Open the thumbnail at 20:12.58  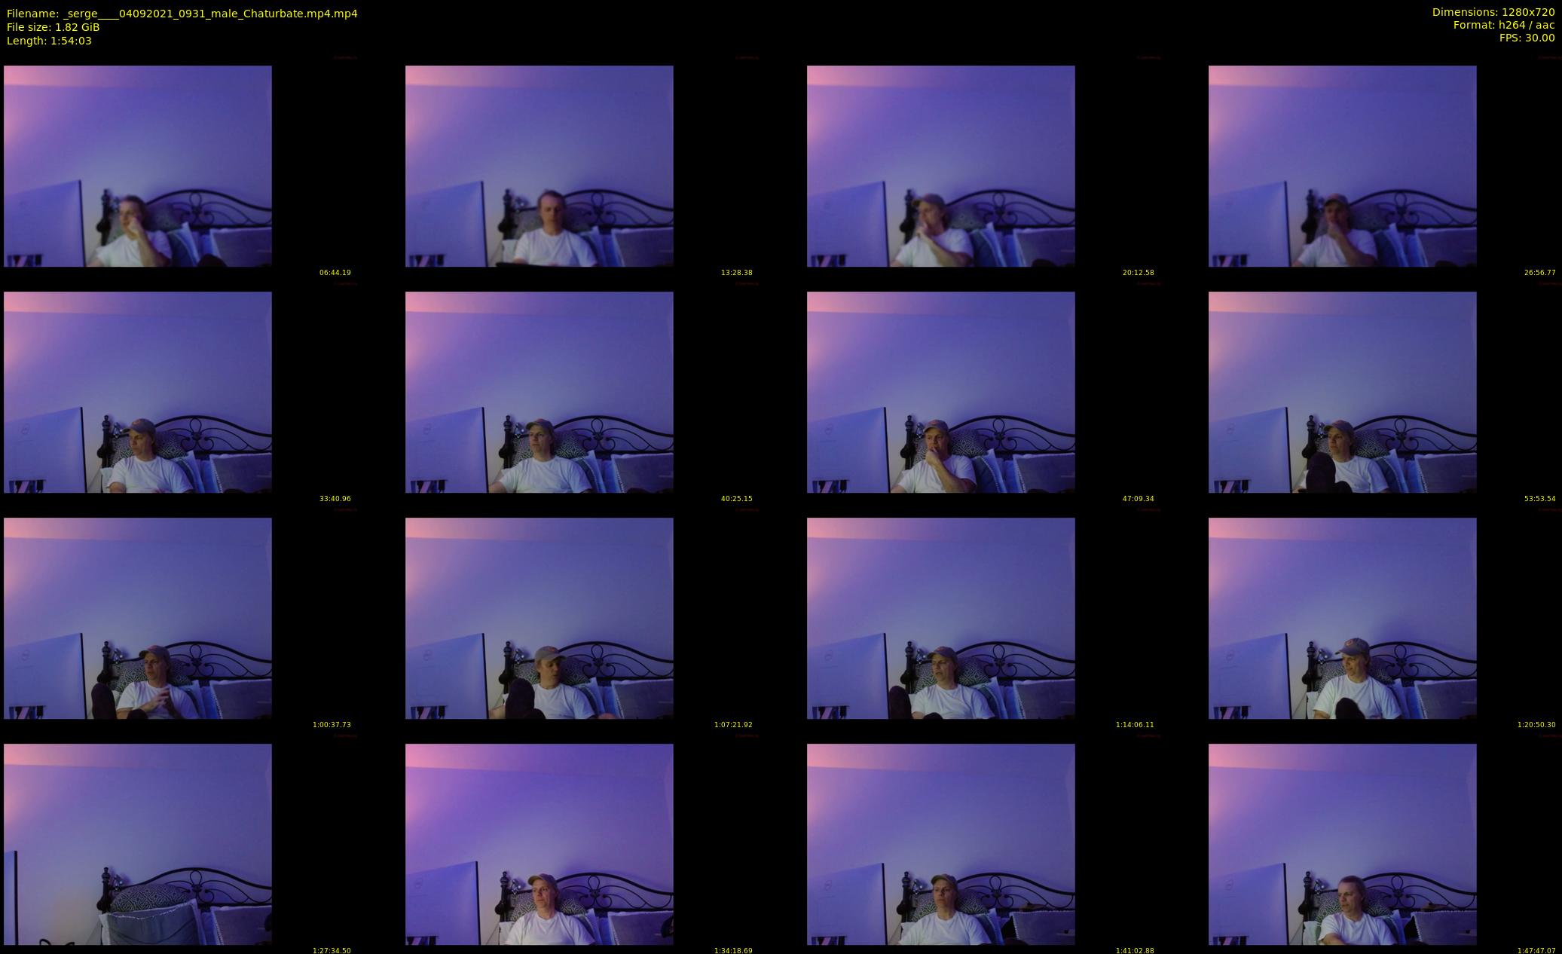pos(940,166)
